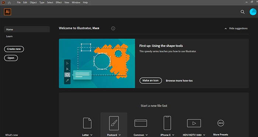Collapse suggestions with Hide suggestions
Image resolution: width=258 pixels, height=137 pixels.
(236, 29)
